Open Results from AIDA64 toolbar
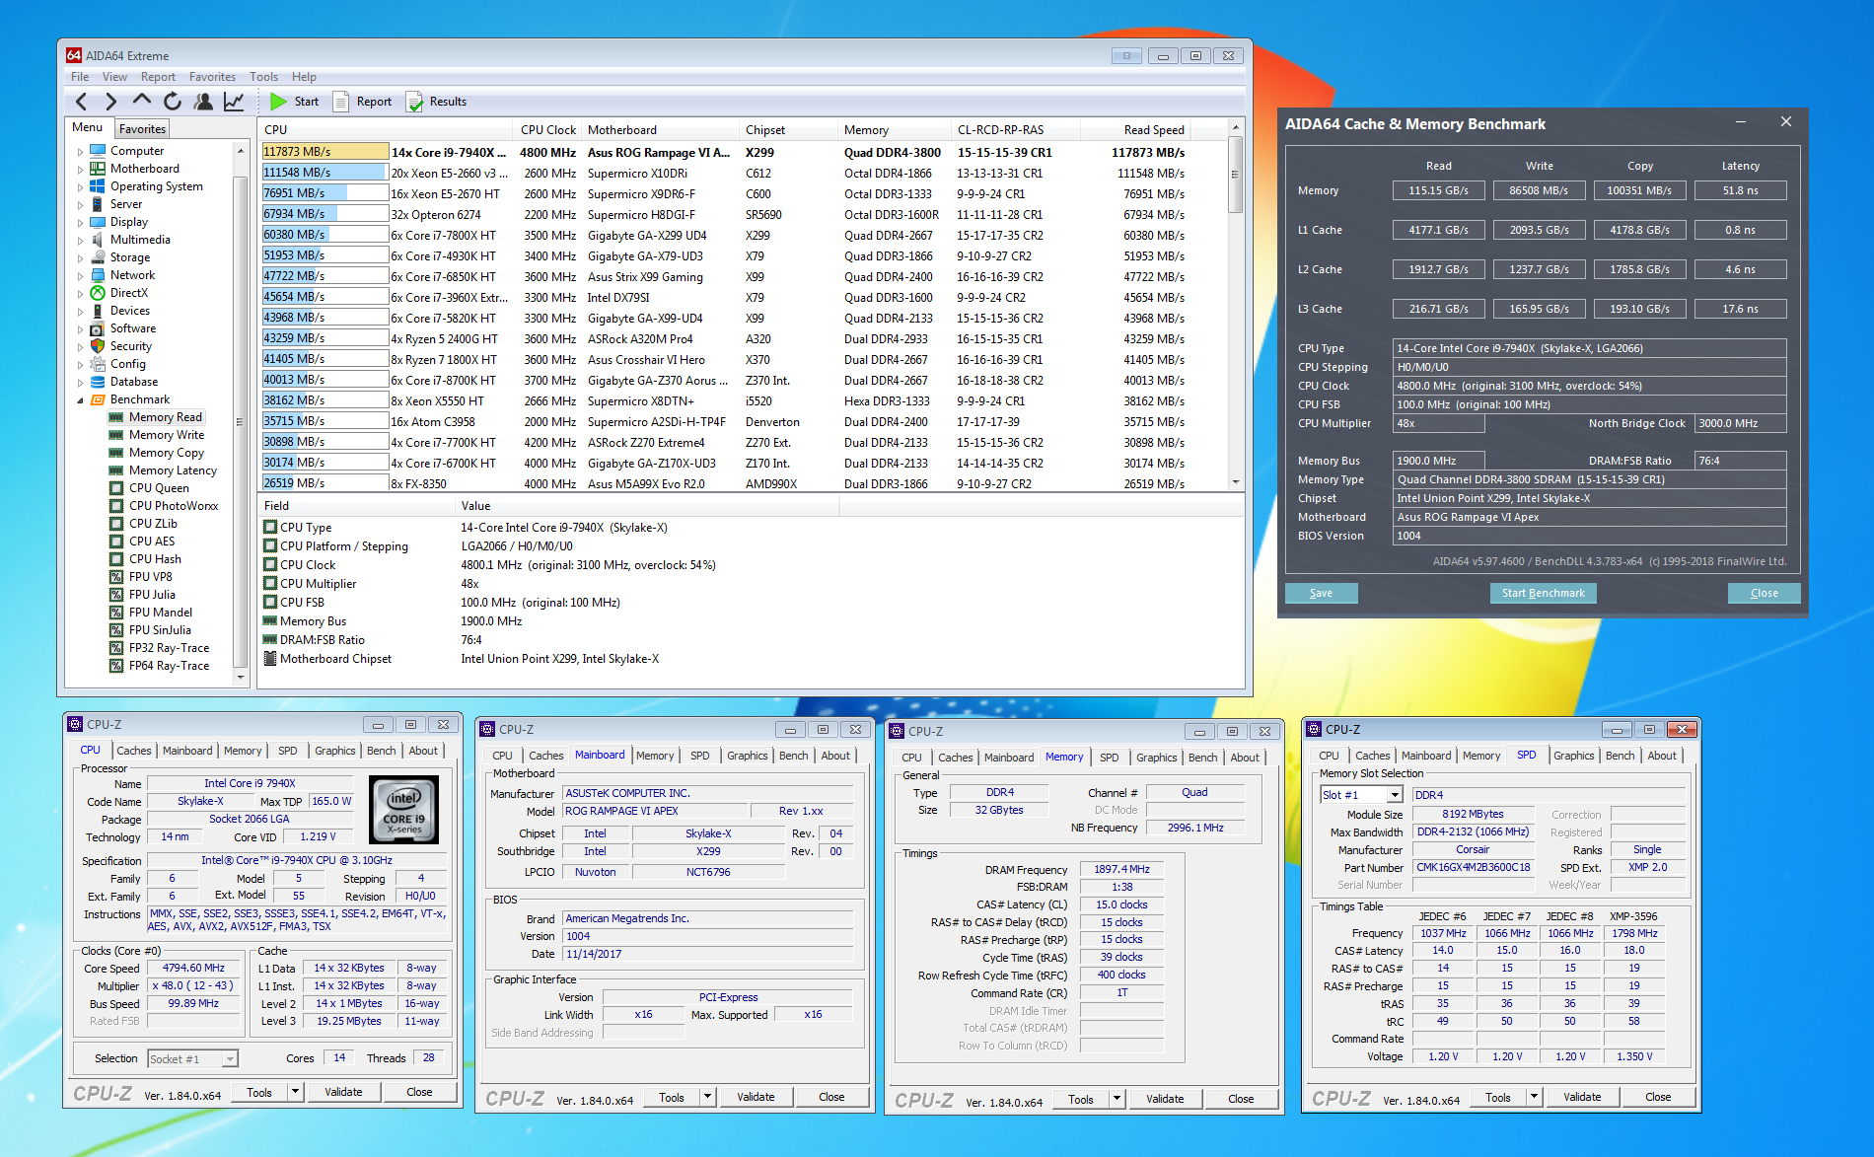This screenshot has height=1157, width=1874. [436, 101]
